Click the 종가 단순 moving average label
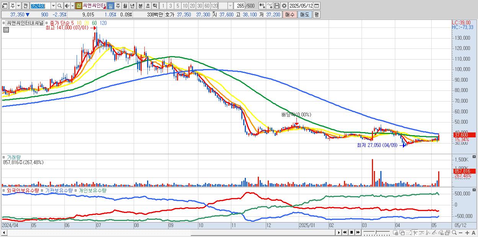The height and width of the screenshot is (237, 478). pyautogui.click(x=60, y=23)
